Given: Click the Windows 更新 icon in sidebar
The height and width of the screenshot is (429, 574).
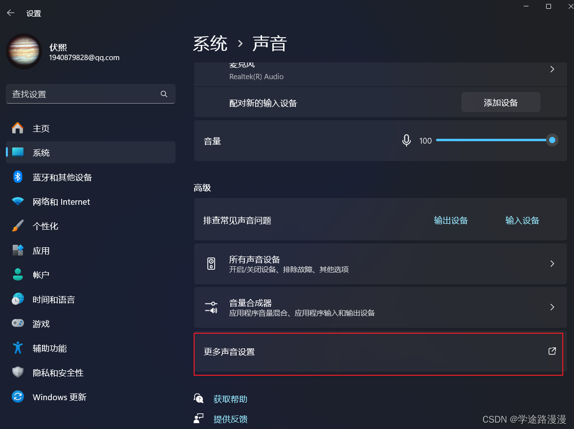Looking at the screenshot, I should pos(18,397).
